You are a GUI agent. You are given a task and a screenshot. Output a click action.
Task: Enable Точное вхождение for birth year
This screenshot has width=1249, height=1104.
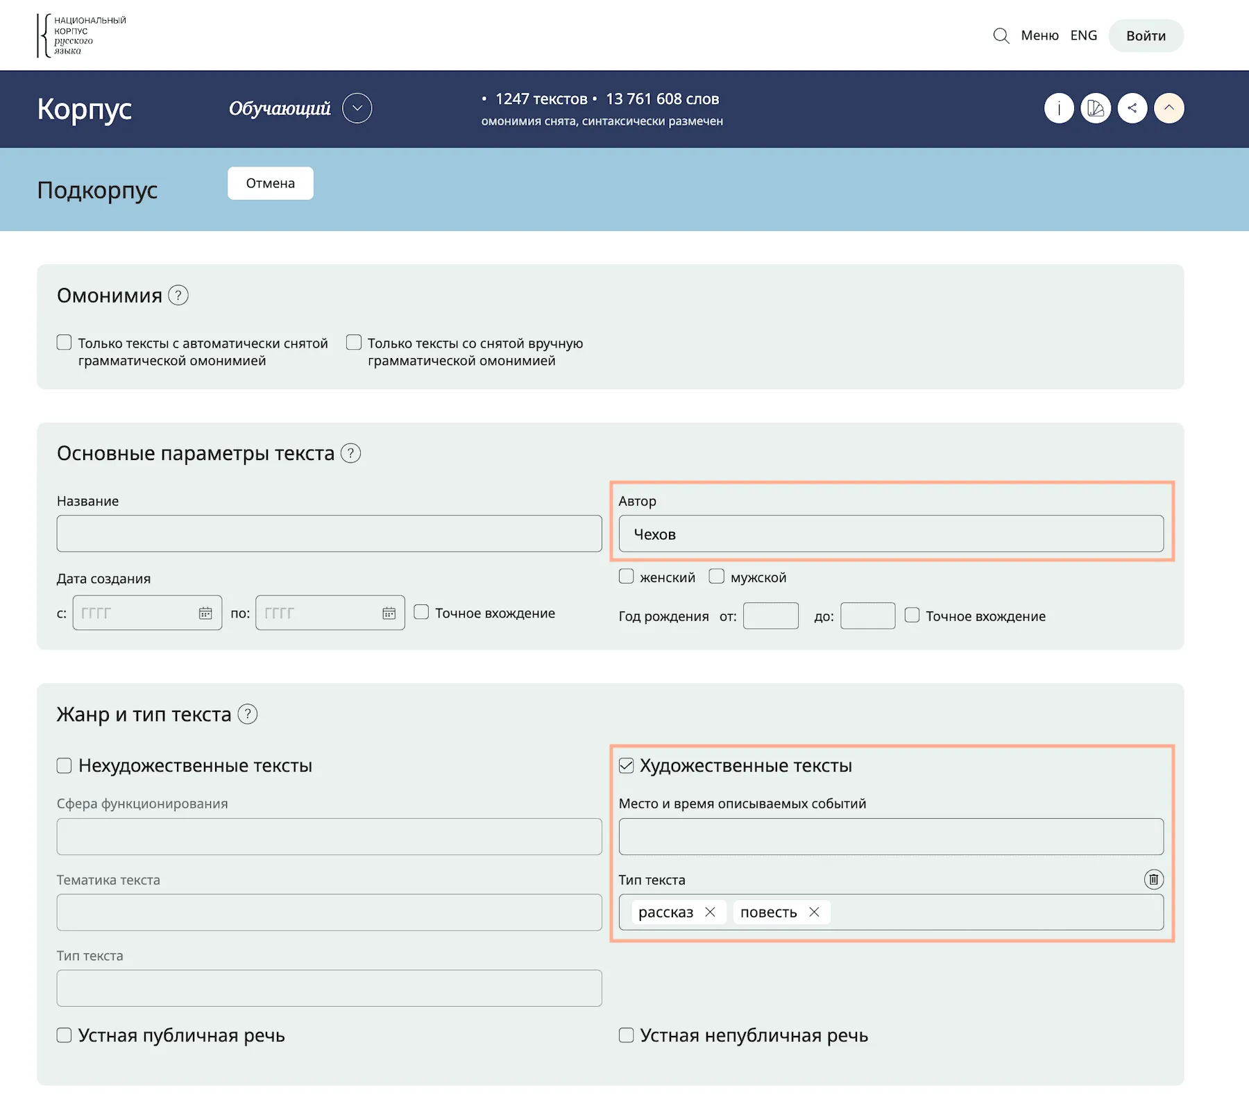pos(912,615)
